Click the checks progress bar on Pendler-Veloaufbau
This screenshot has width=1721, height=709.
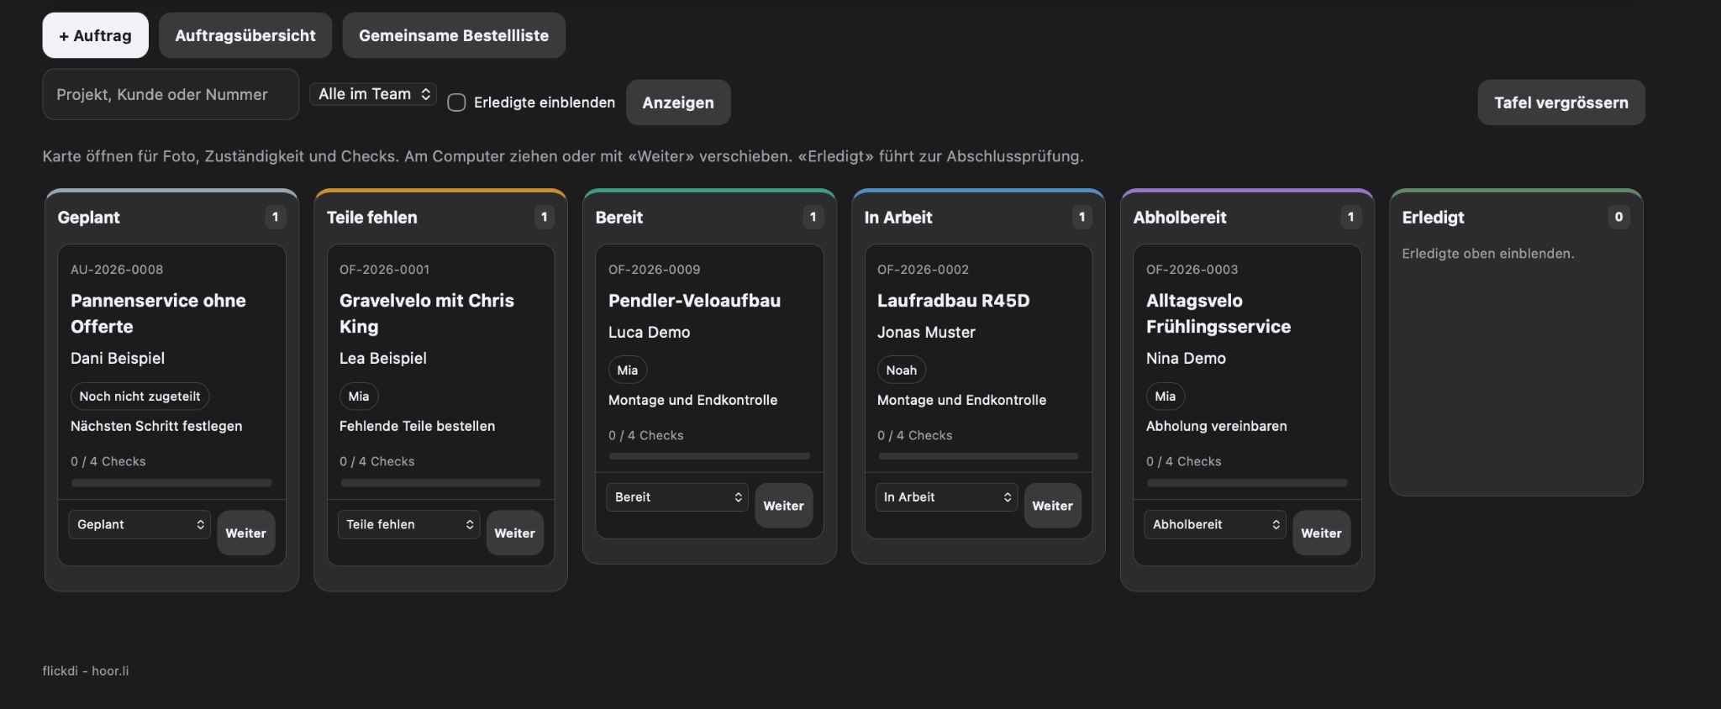pyautogui.click(x=710, y=456)
